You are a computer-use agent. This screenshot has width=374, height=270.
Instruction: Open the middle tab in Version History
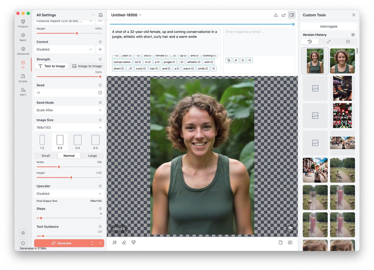tap(329, 41)
